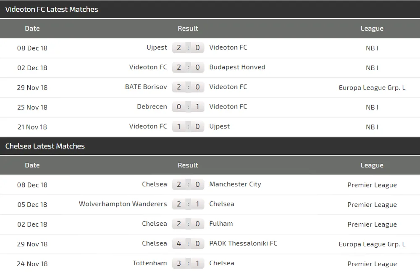
Task: Click Europa League Grp. L in BATE Borisov row
Action: 372,87
